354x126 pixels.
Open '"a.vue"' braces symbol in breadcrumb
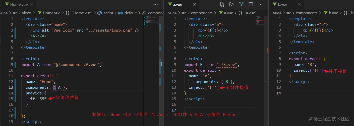[247, 13]
